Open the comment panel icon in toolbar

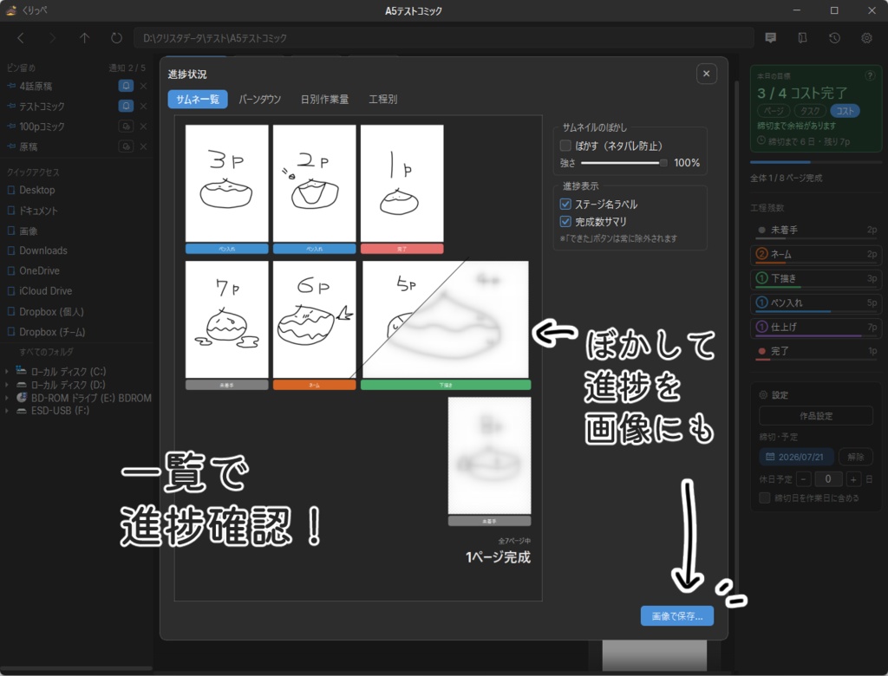tap(770, 38)
